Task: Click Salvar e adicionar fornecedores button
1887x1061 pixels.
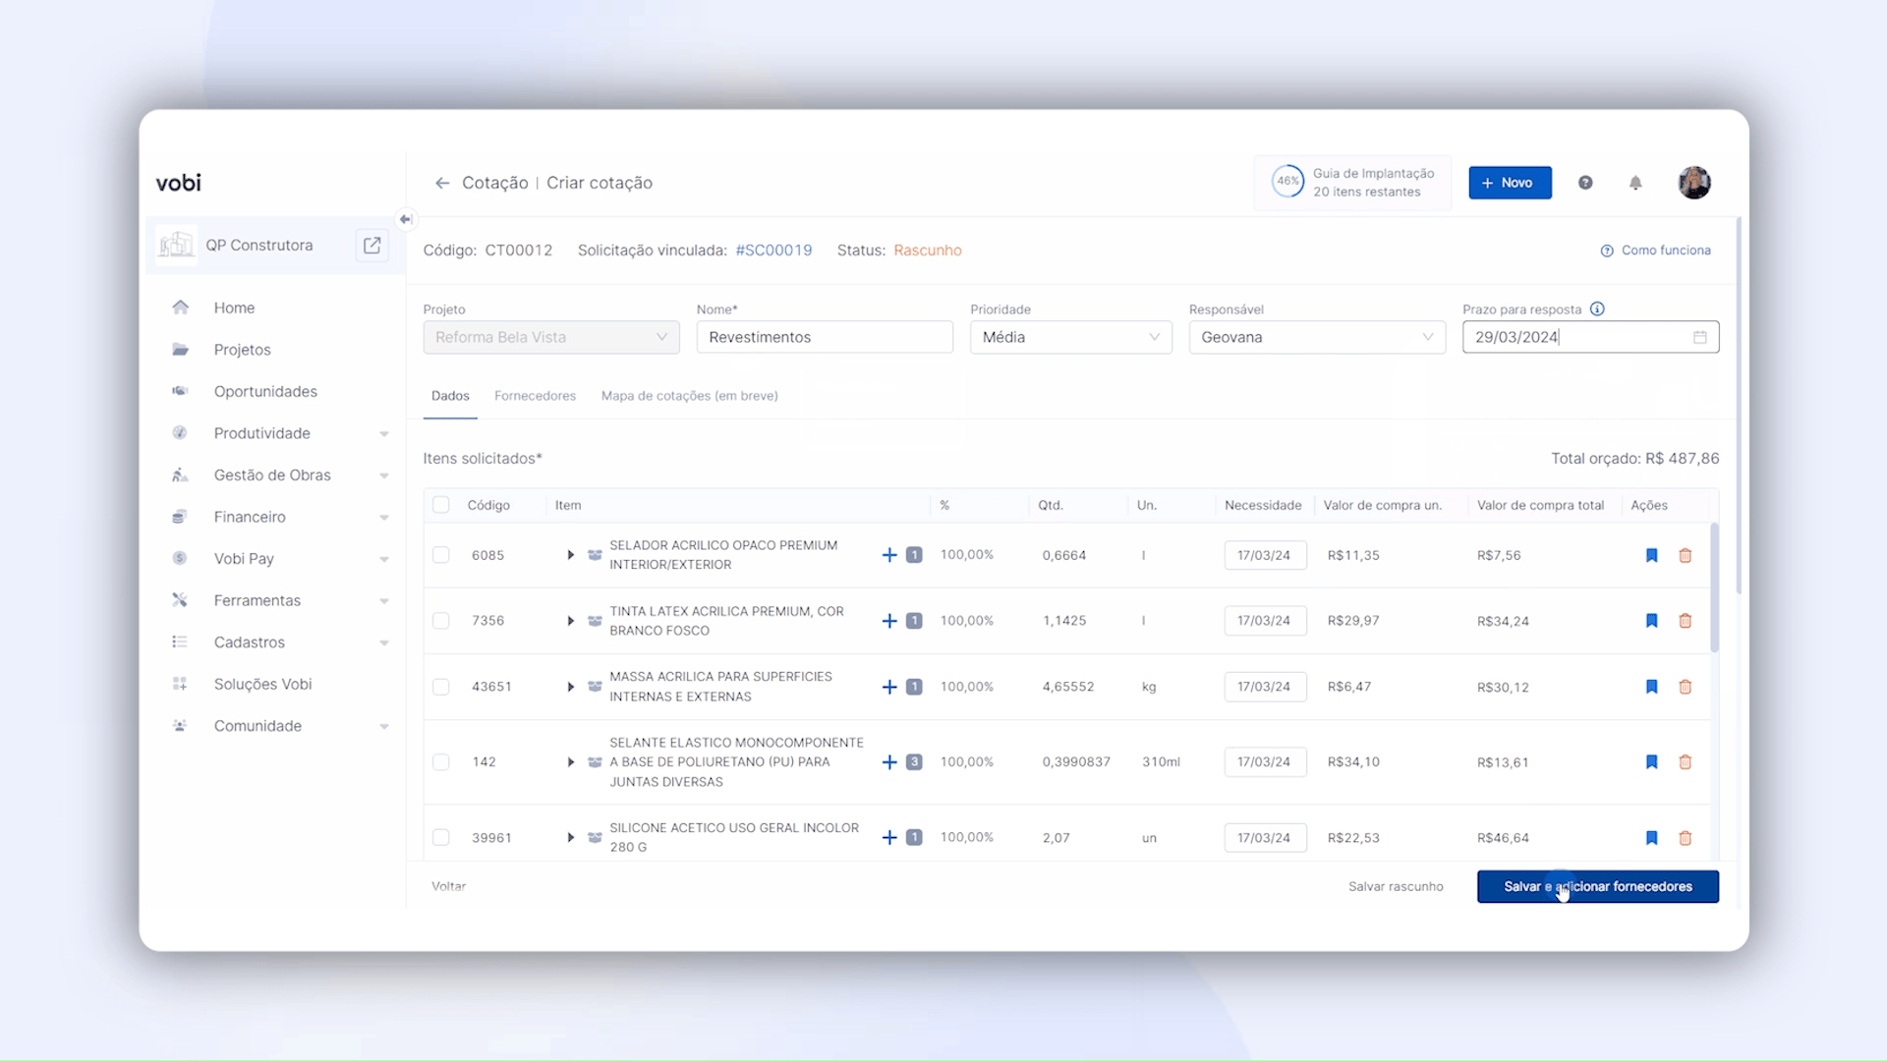Action: (x=1597, y=886)
